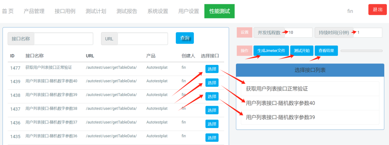The image size is (389, 145).
Task: Click the Autotestplat cell in row 1436
Action: [x=157, y=122]
